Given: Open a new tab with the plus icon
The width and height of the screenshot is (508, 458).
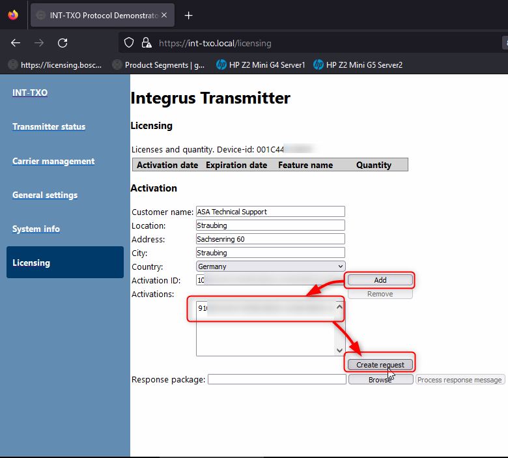Looking at the screenshot, I should click(188, 16).
